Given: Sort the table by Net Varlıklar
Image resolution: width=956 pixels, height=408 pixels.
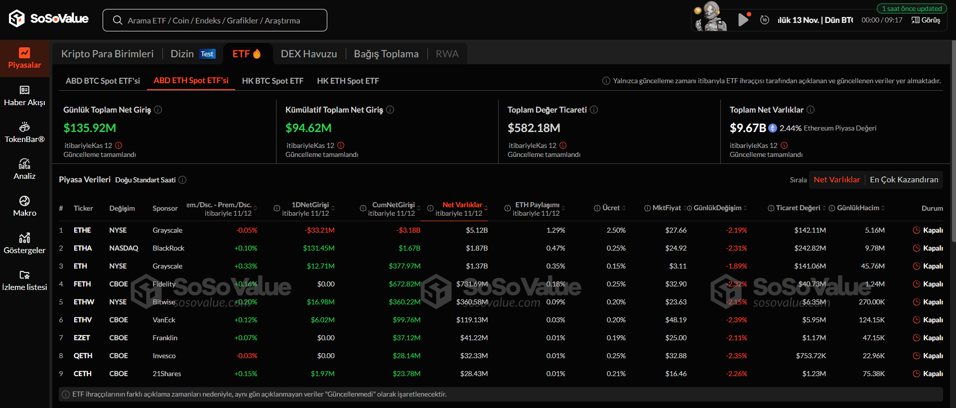Looking at the screenshot, I should 836,180.
